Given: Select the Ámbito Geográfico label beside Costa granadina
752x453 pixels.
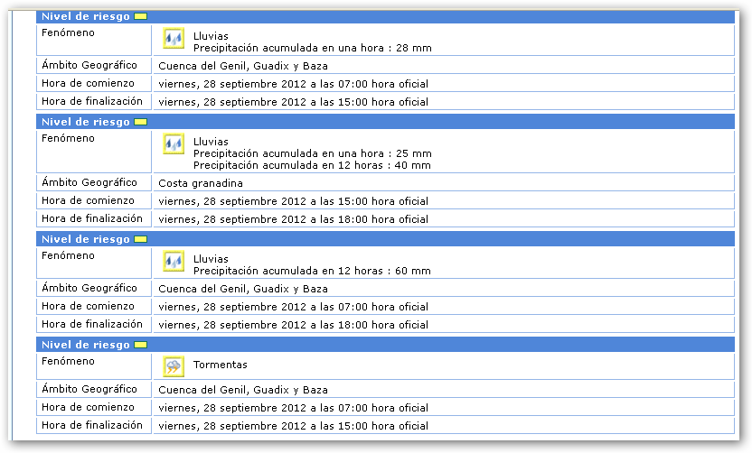Looking at the screenshot, I should (x=89, y=182).
